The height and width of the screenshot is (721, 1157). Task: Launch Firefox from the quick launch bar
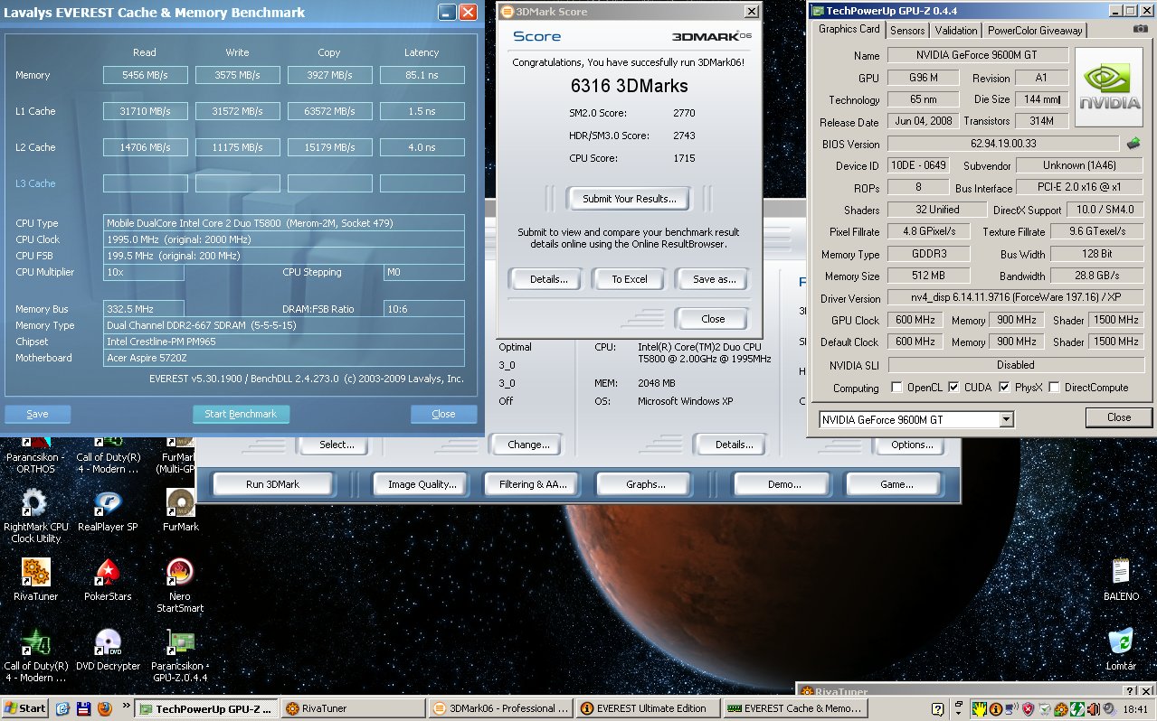coord(104,709)
